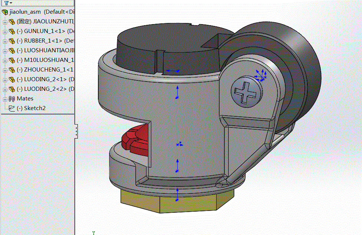Expand the JIAOLUNZHUTI fixed component node
The width and height of the screenshot is (362, 235).
(5, 22)
